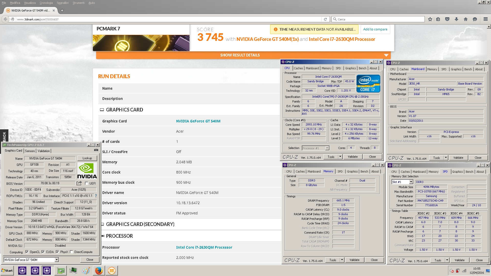Open Caches tab in the CPU-Z CPU window
The height and width of the screenshot is (276, 491).
pos(298,68)
